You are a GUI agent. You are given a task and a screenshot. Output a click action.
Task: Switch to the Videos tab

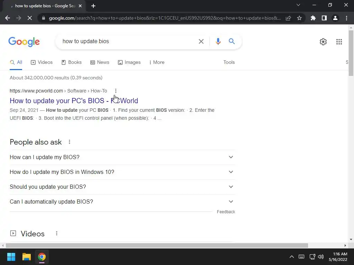pyautogui.click(x=42, y=62)
